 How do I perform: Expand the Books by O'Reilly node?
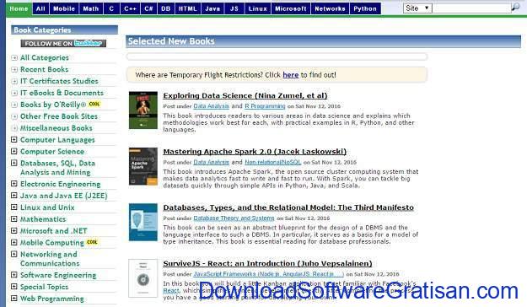pos(14,105)
